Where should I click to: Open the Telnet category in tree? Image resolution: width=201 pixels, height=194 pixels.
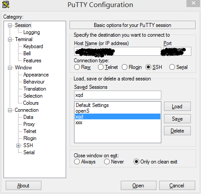tap(30, 131)
